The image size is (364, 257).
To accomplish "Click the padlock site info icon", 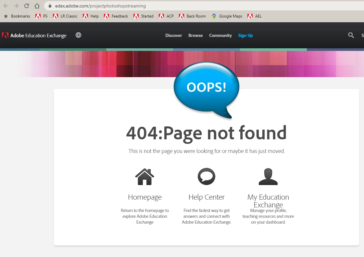I will 50,6.
